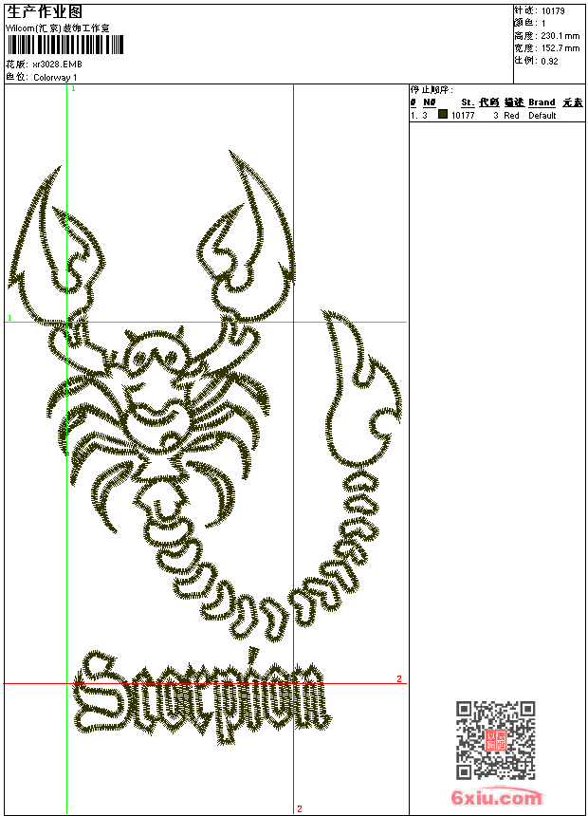Select the height value 230.1 mm

tap(560, 36)
